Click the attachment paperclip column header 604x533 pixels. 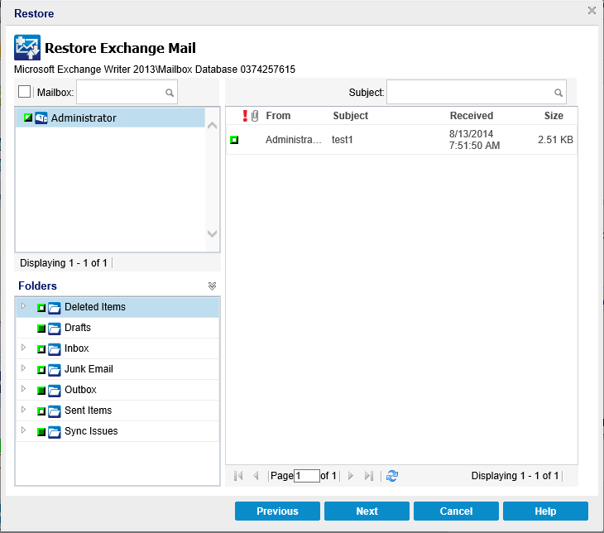[x=255, y=116]
